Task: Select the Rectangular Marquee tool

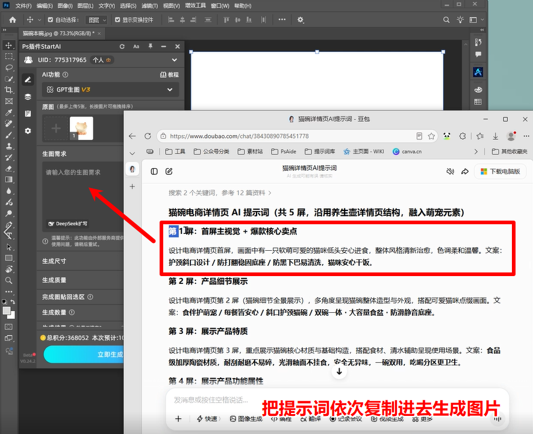Action: point(9,57)
